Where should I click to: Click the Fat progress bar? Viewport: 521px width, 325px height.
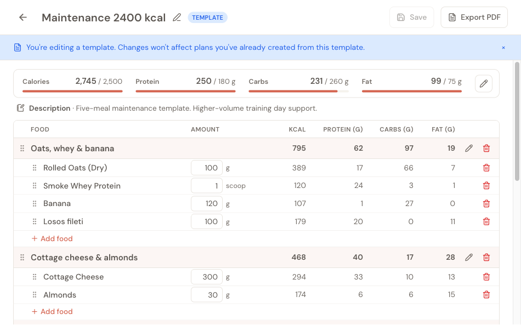[412, 91]
